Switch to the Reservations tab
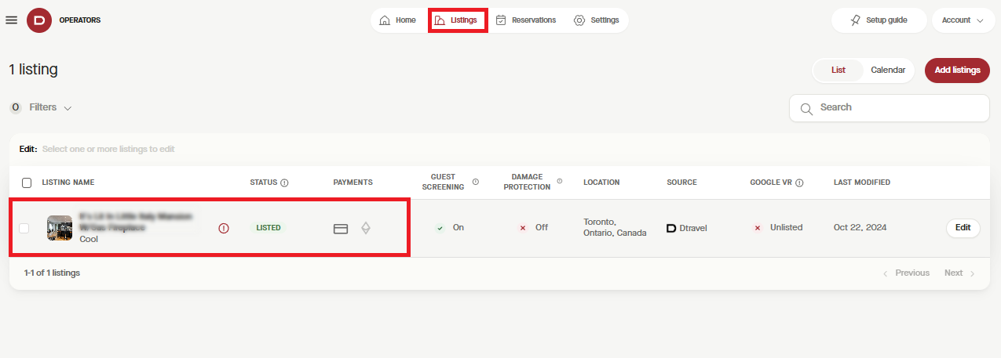The image size is (1001, 358). click(525, 20)
